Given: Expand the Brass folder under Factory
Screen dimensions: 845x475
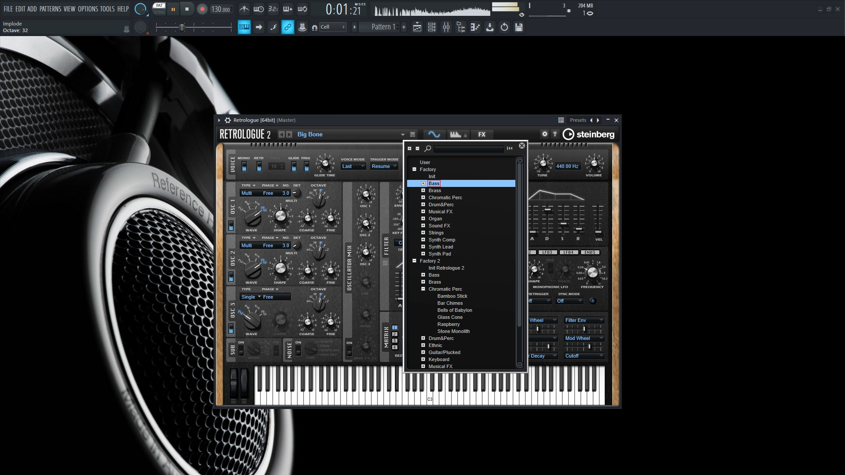Looking at the screenshot, I should [x=423, y=190].
